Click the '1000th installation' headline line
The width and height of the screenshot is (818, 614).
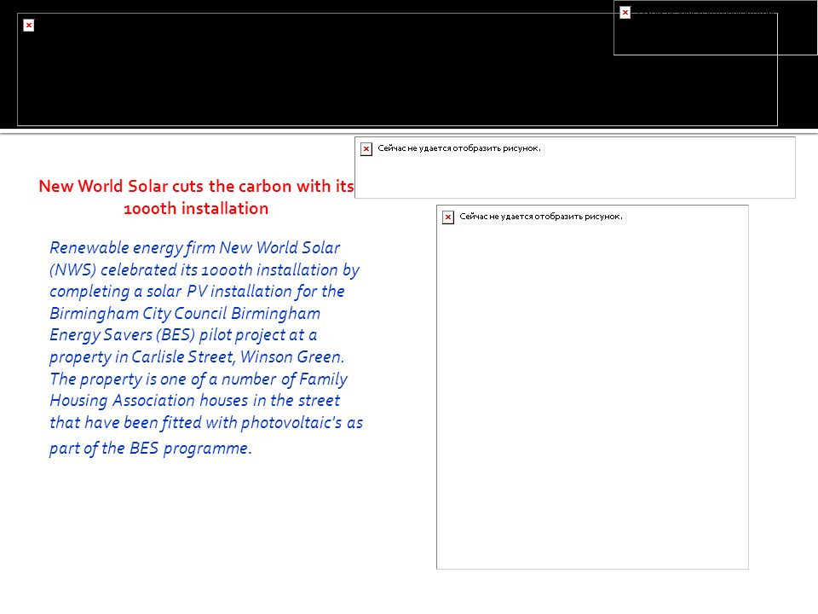196,208
